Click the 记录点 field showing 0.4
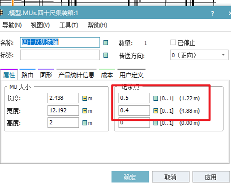 click(x=134, y=110)
